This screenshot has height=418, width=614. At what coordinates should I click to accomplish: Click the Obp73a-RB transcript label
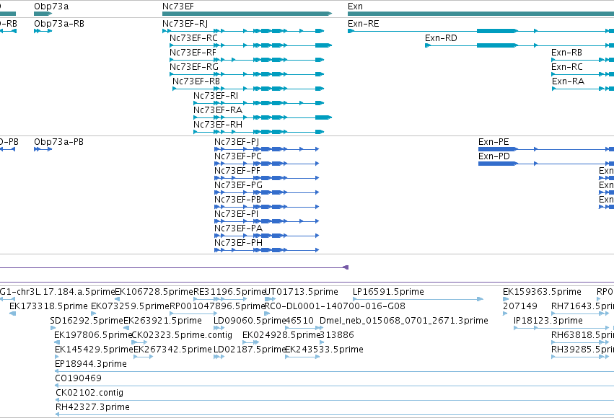tap(59, 24)
